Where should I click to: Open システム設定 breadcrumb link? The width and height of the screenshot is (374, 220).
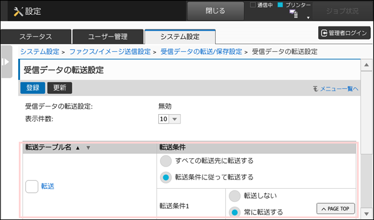39,52
